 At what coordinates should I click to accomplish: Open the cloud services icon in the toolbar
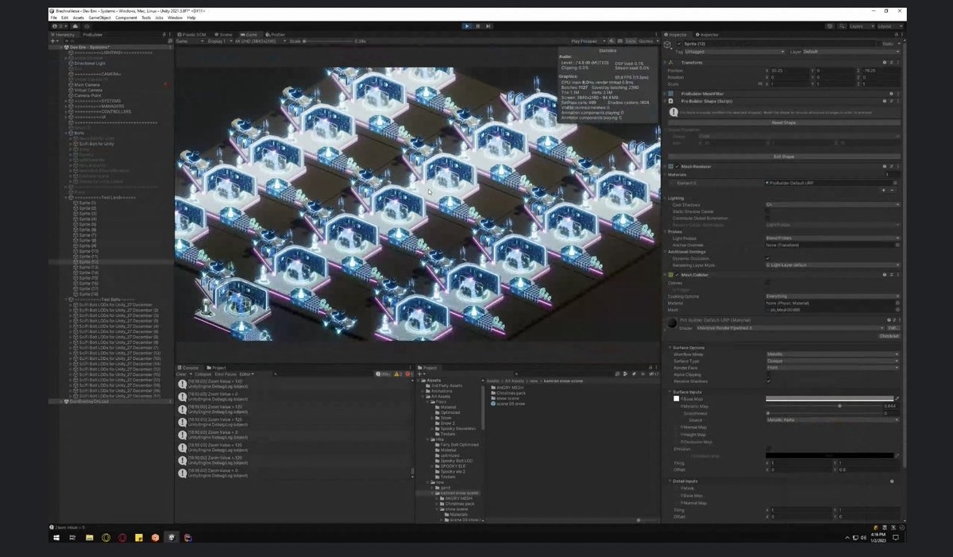(75, 26)
